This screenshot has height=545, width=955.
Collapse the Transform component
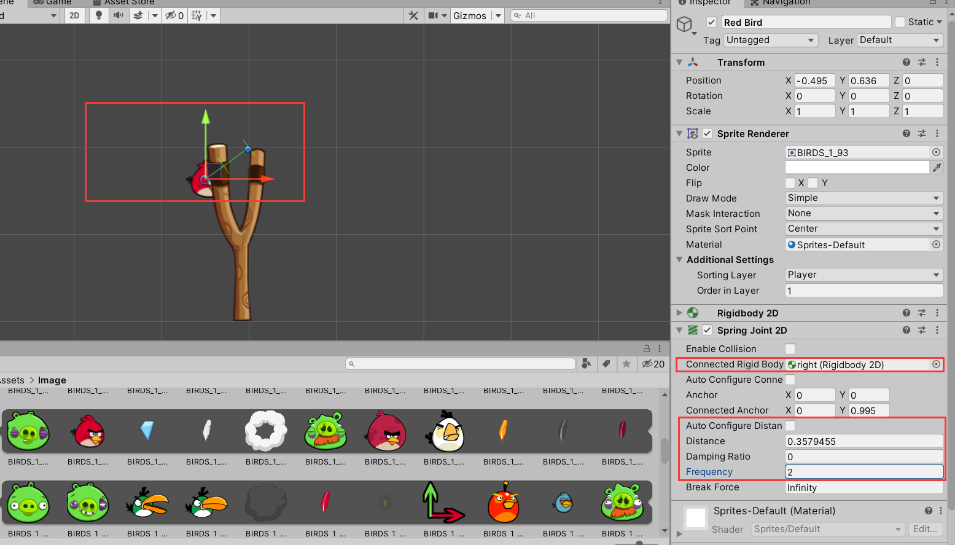(x=679, y=62)
